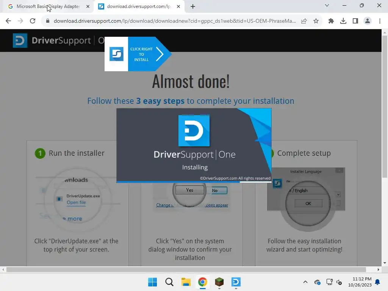Click the 'Open file' link under DriverUpdate.exe
This screenshot has width=388, height=291.
pos(76,202)
